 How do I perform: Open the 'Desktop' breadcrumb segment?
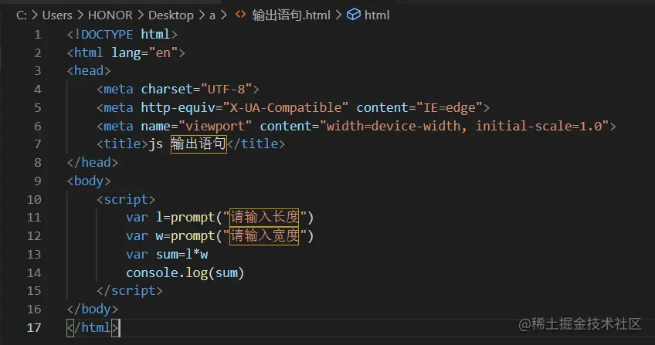click(x=171, y=15)
